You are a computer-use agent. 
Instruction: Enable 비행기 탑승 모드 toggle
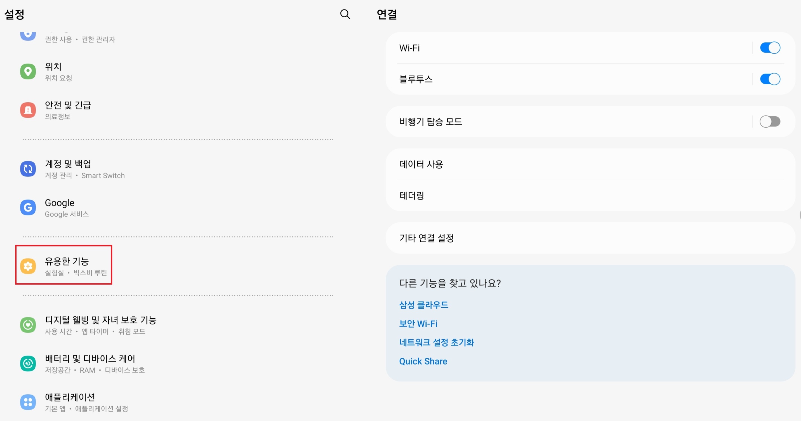pyautogui.click(x=770, y=122)
